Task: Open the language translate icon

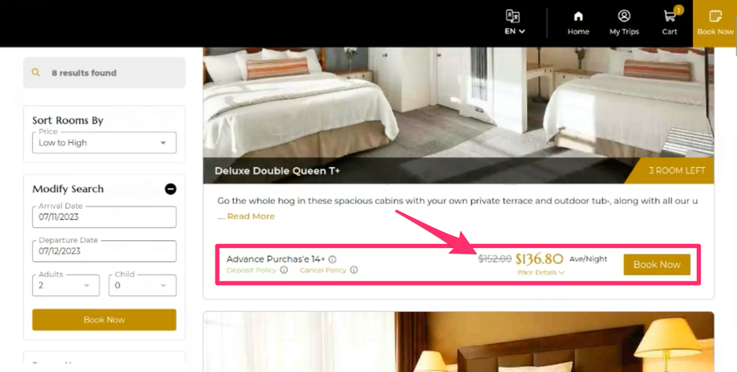Action: (x=513, y=16)
